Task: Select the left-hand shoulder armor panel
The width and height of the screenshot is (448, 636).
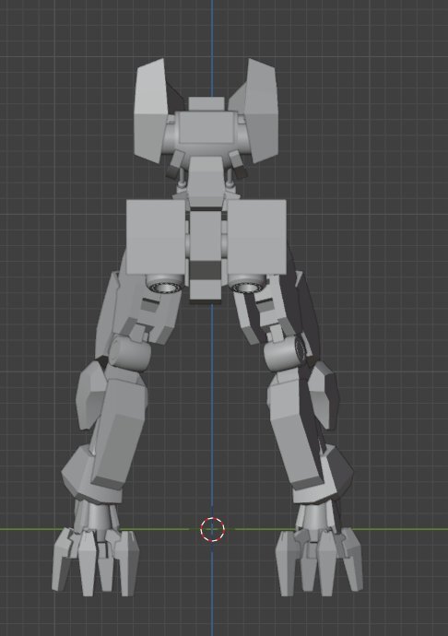Action: pyautogui.click(x=151, y=111)
